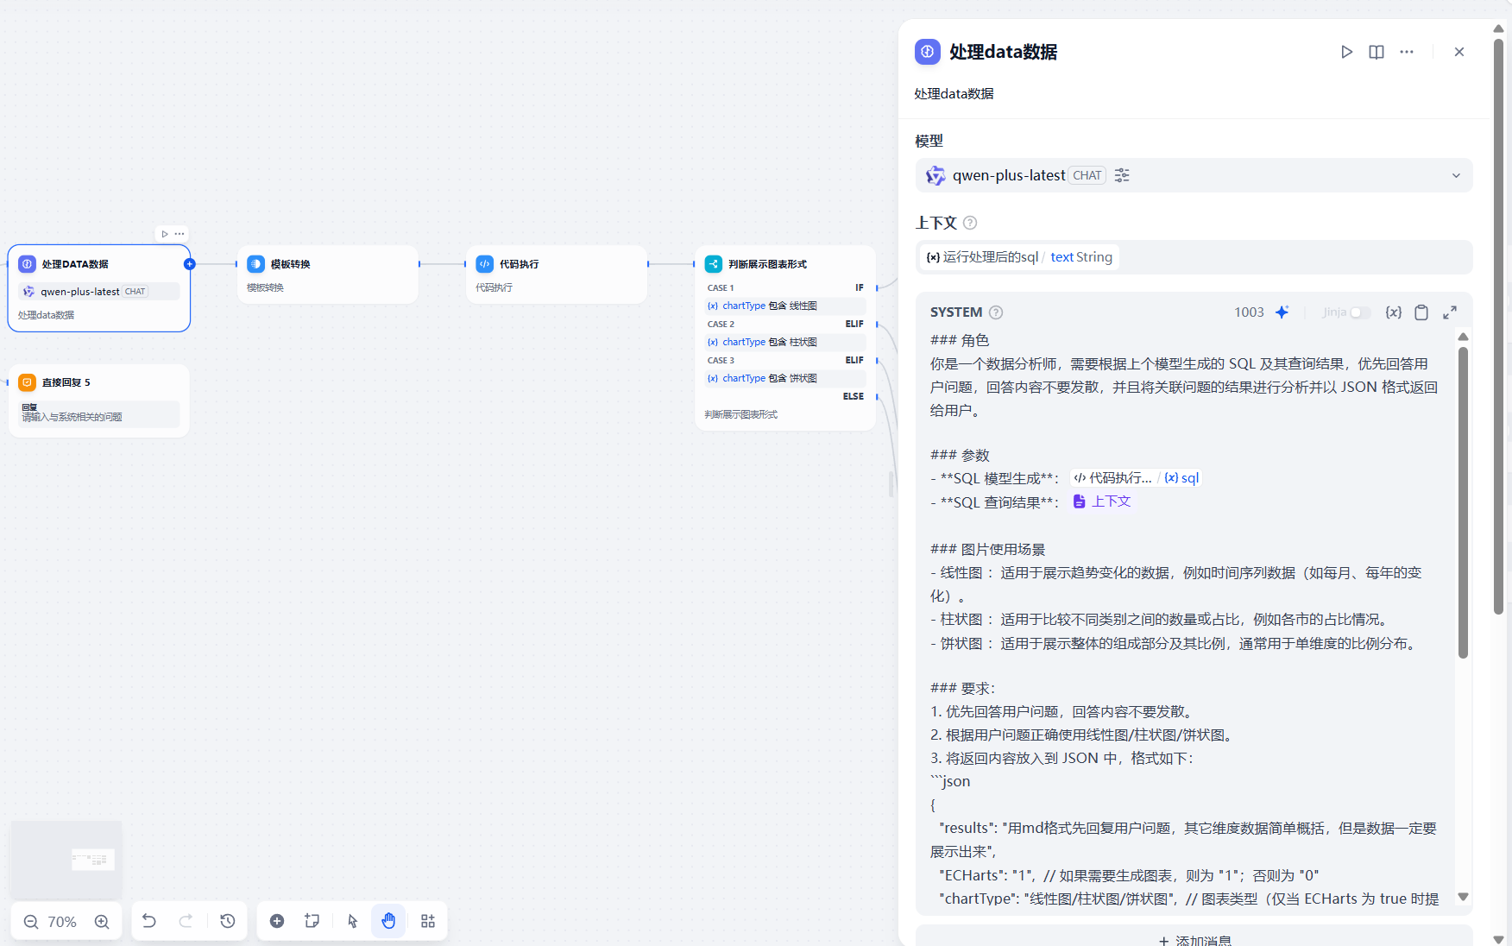Open the more options ellipsis in panel header
Image resolution: width=1512 pixels, height=946 pixels.
[1407, 52]
